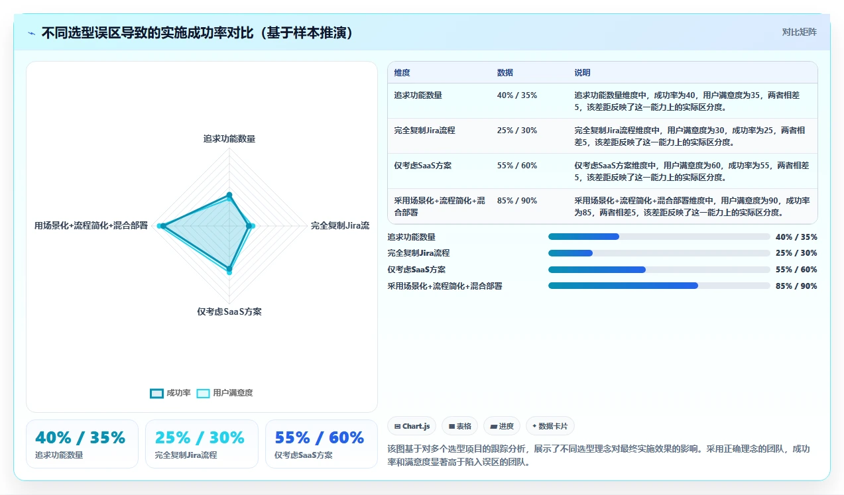Select the 表格 chip

click(459, 426)
